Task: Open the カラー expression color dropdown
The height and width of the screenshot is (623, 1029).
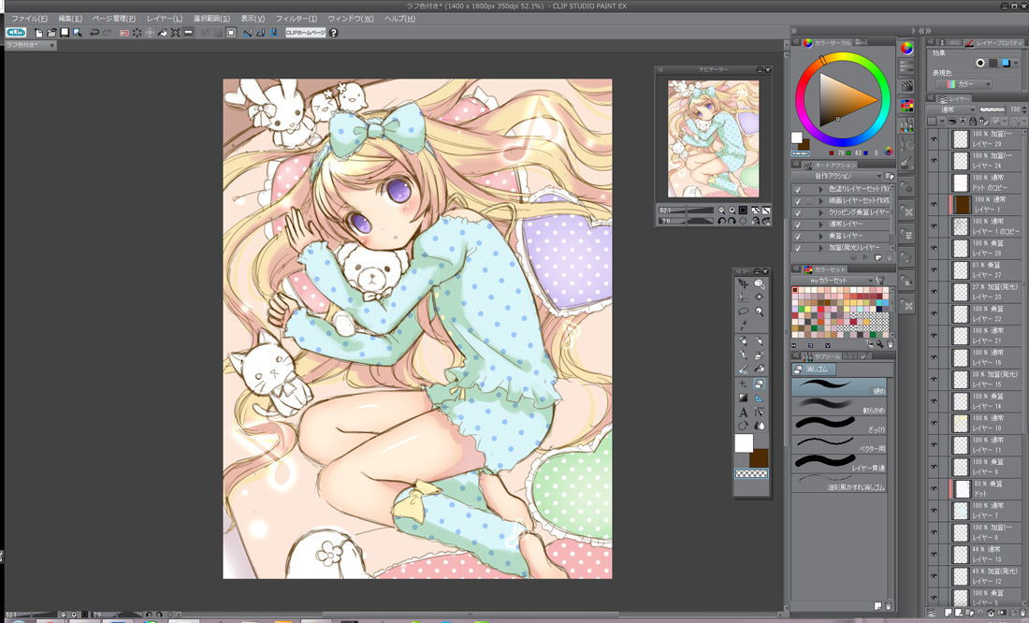Action: (x=964, y=84)
